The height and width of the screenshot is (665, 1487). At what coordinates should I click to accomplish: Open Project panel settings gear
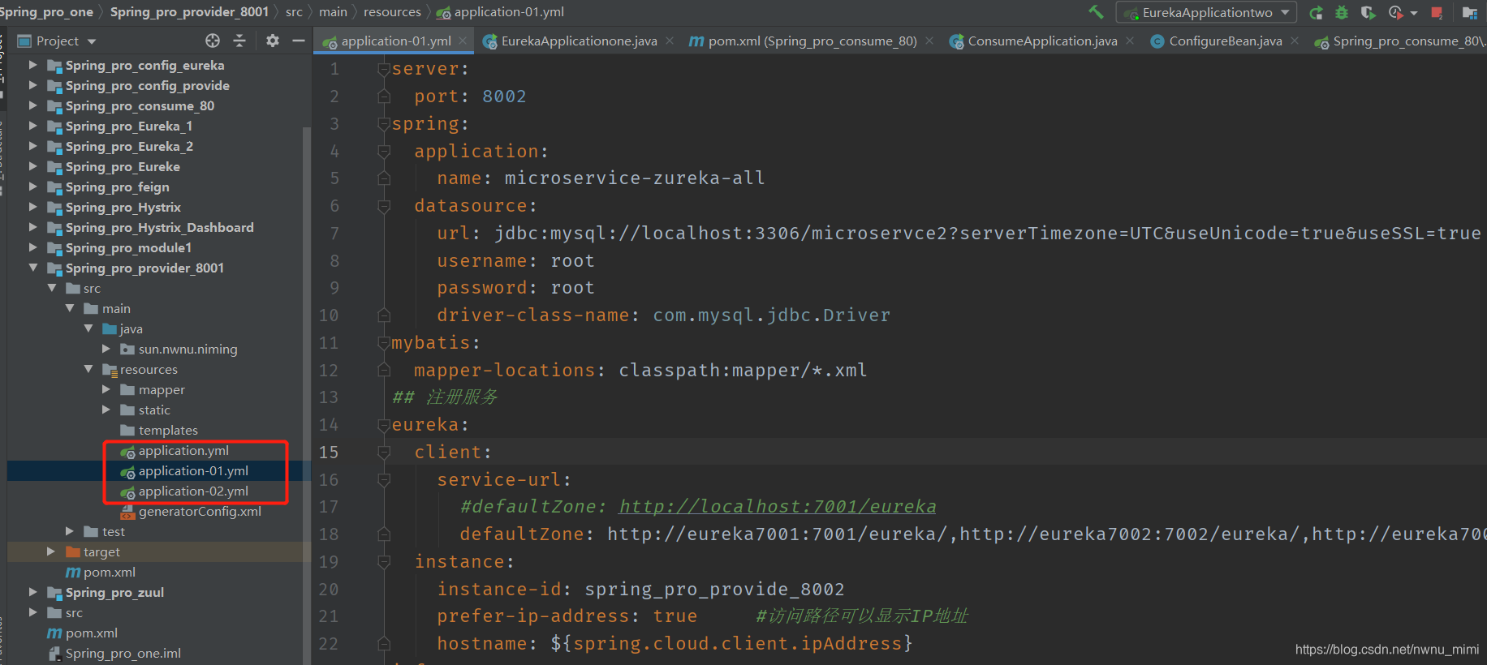[273, 41]
